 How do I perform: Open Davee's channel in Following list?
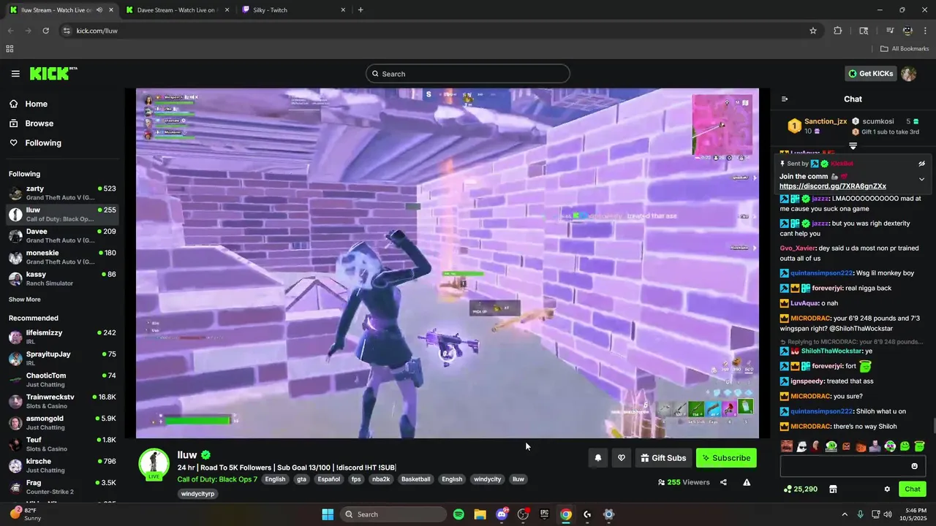tap(62, 236)
